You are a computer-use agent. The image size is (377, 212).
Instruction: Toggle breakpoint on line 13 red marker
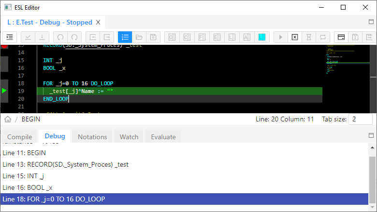click(4, 46)
